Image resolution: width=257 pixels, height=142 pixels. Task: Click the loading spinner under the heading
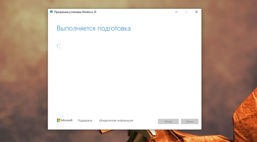59,46
